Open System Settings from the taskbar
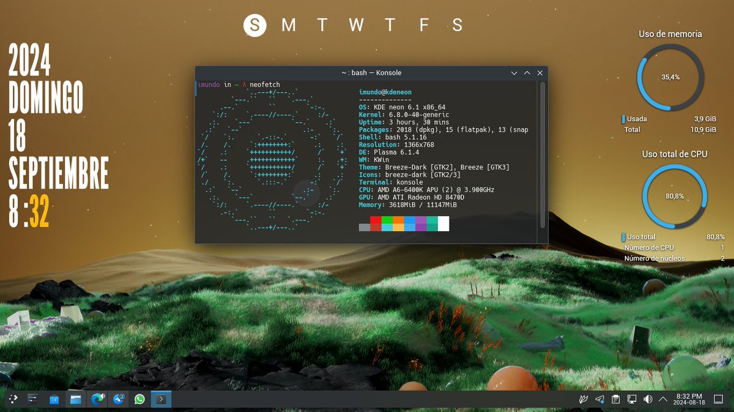This screenshot has width=734, height=412. click(33, 399)
